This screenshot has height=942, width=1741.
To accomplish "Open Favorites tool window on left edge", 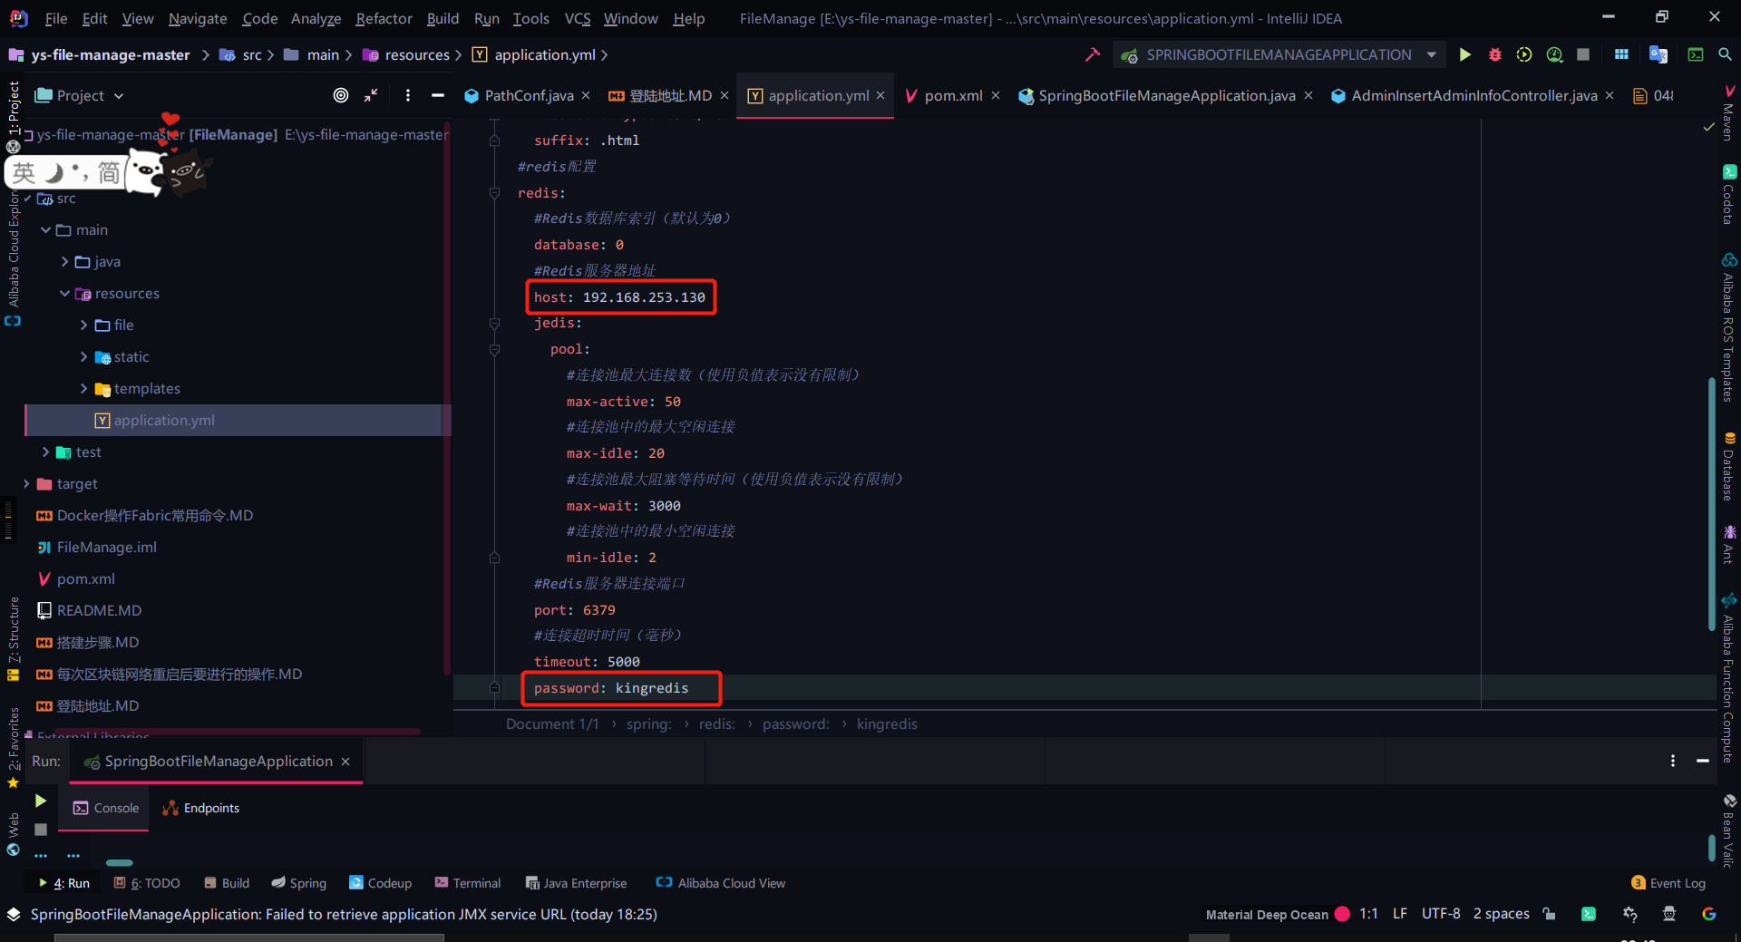I will [13, 748].
